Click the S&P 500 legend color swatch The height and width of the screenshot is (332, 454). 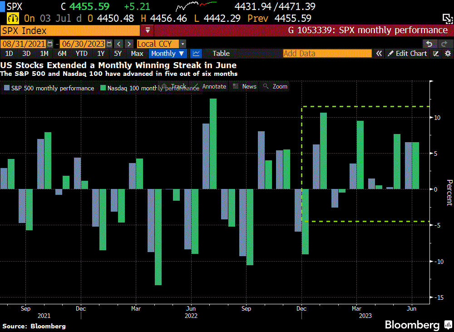[7, 88]
